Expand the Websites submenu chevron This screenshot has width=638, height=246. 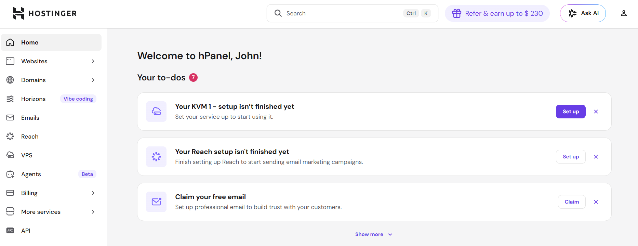point(93,61)
